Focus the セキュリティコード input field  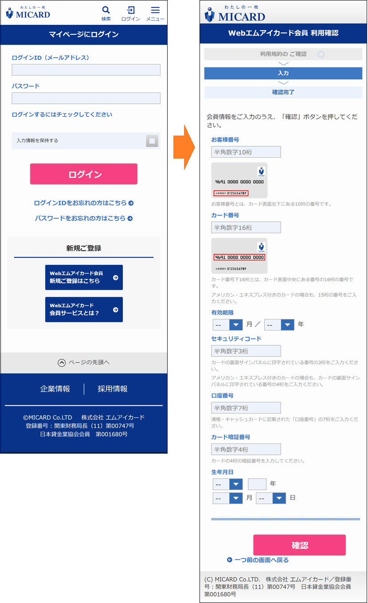(246, 351)
